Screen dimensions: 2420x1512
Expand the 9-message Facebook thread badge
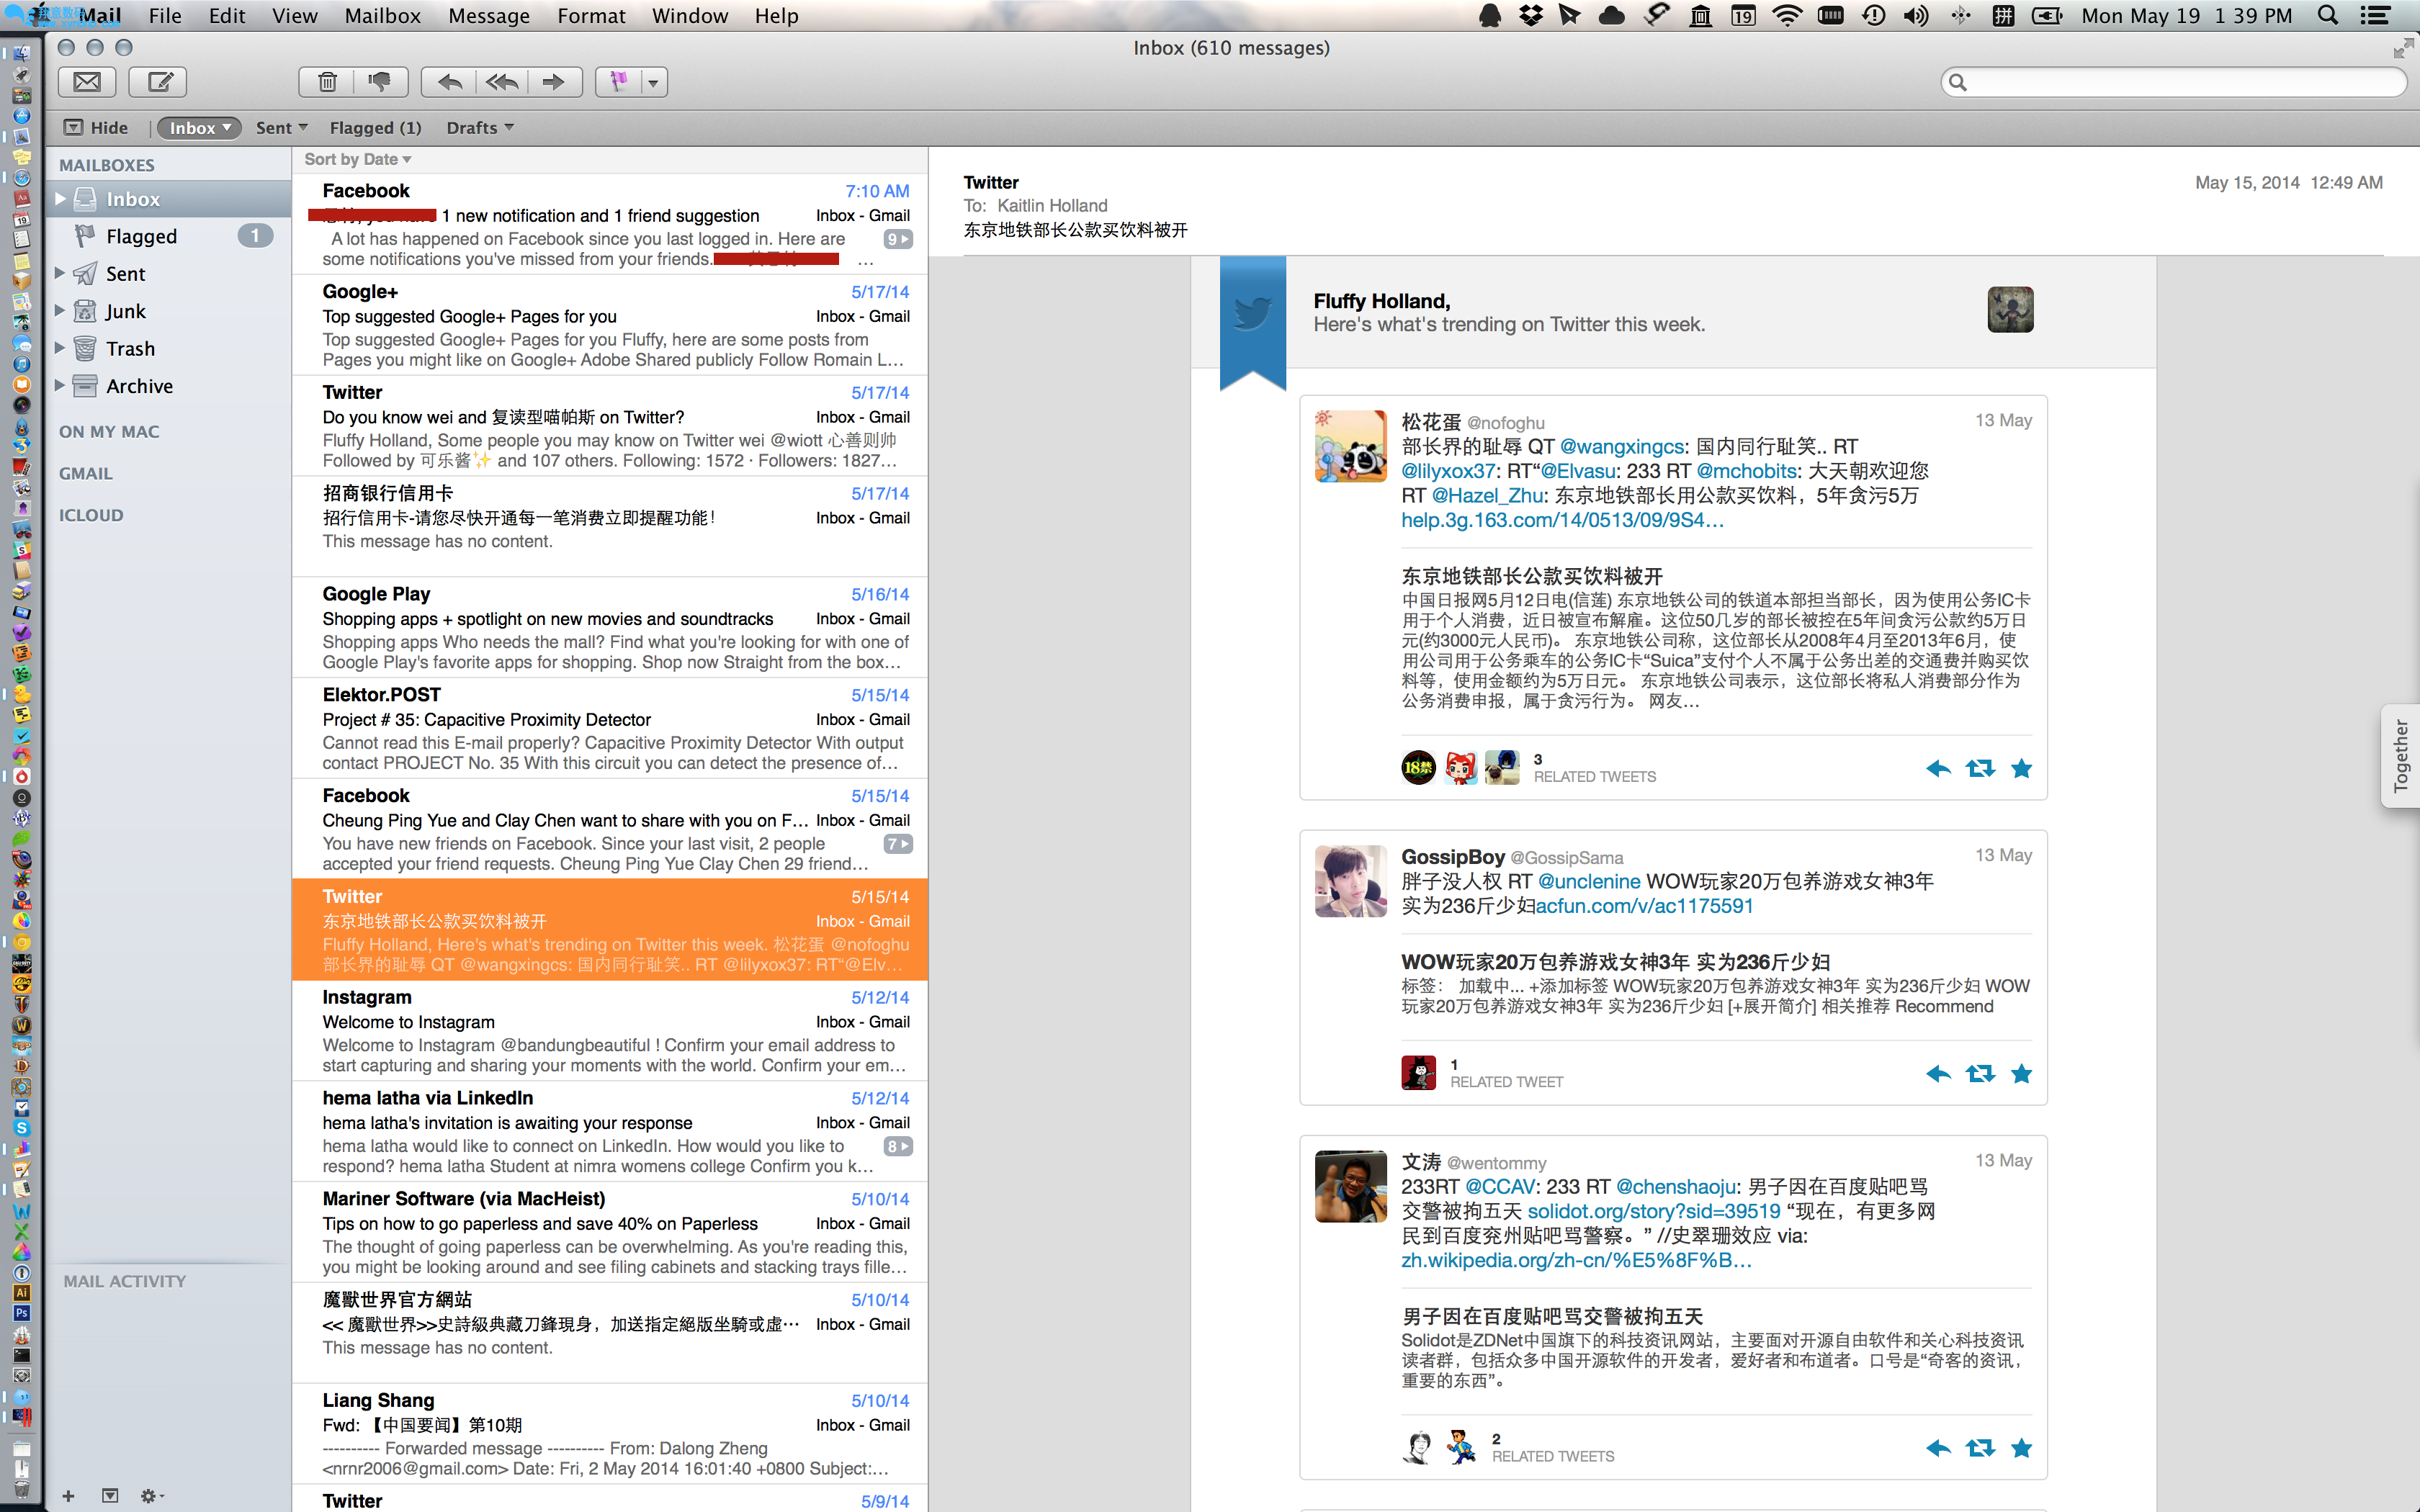897,239
